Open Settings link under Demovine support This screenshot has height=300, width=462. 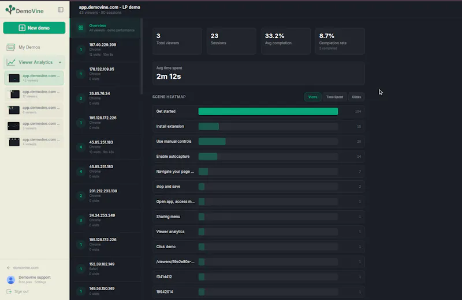40,282
